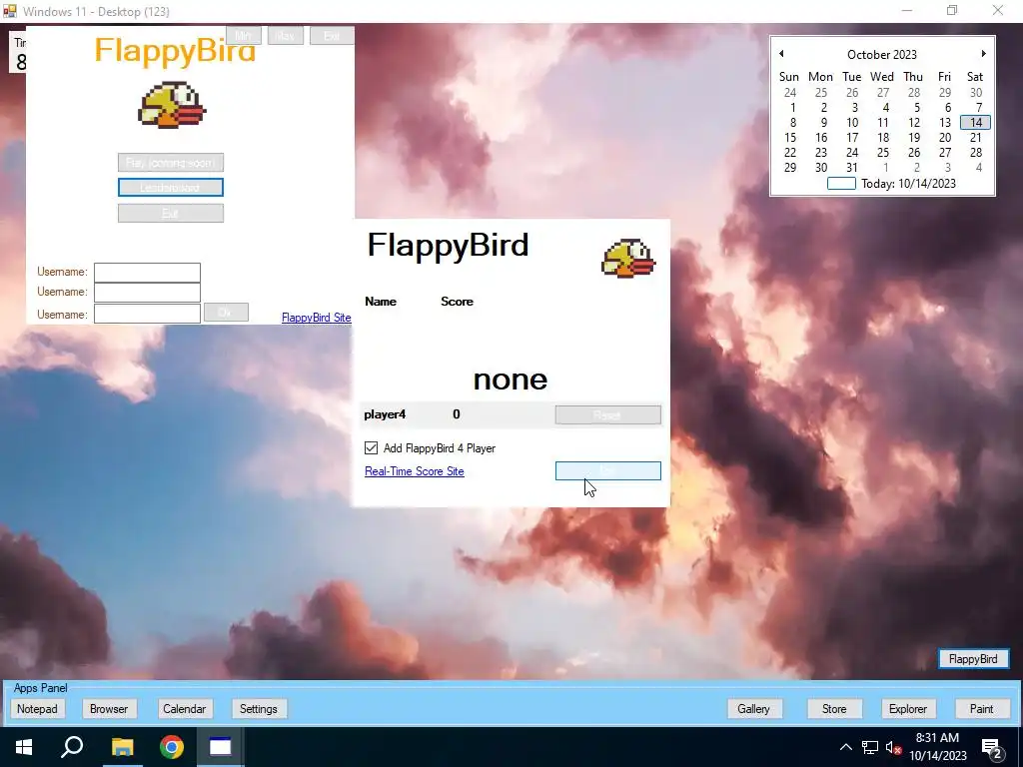
Task: Select October 31 in the calendar
Action: coord(852,168)
